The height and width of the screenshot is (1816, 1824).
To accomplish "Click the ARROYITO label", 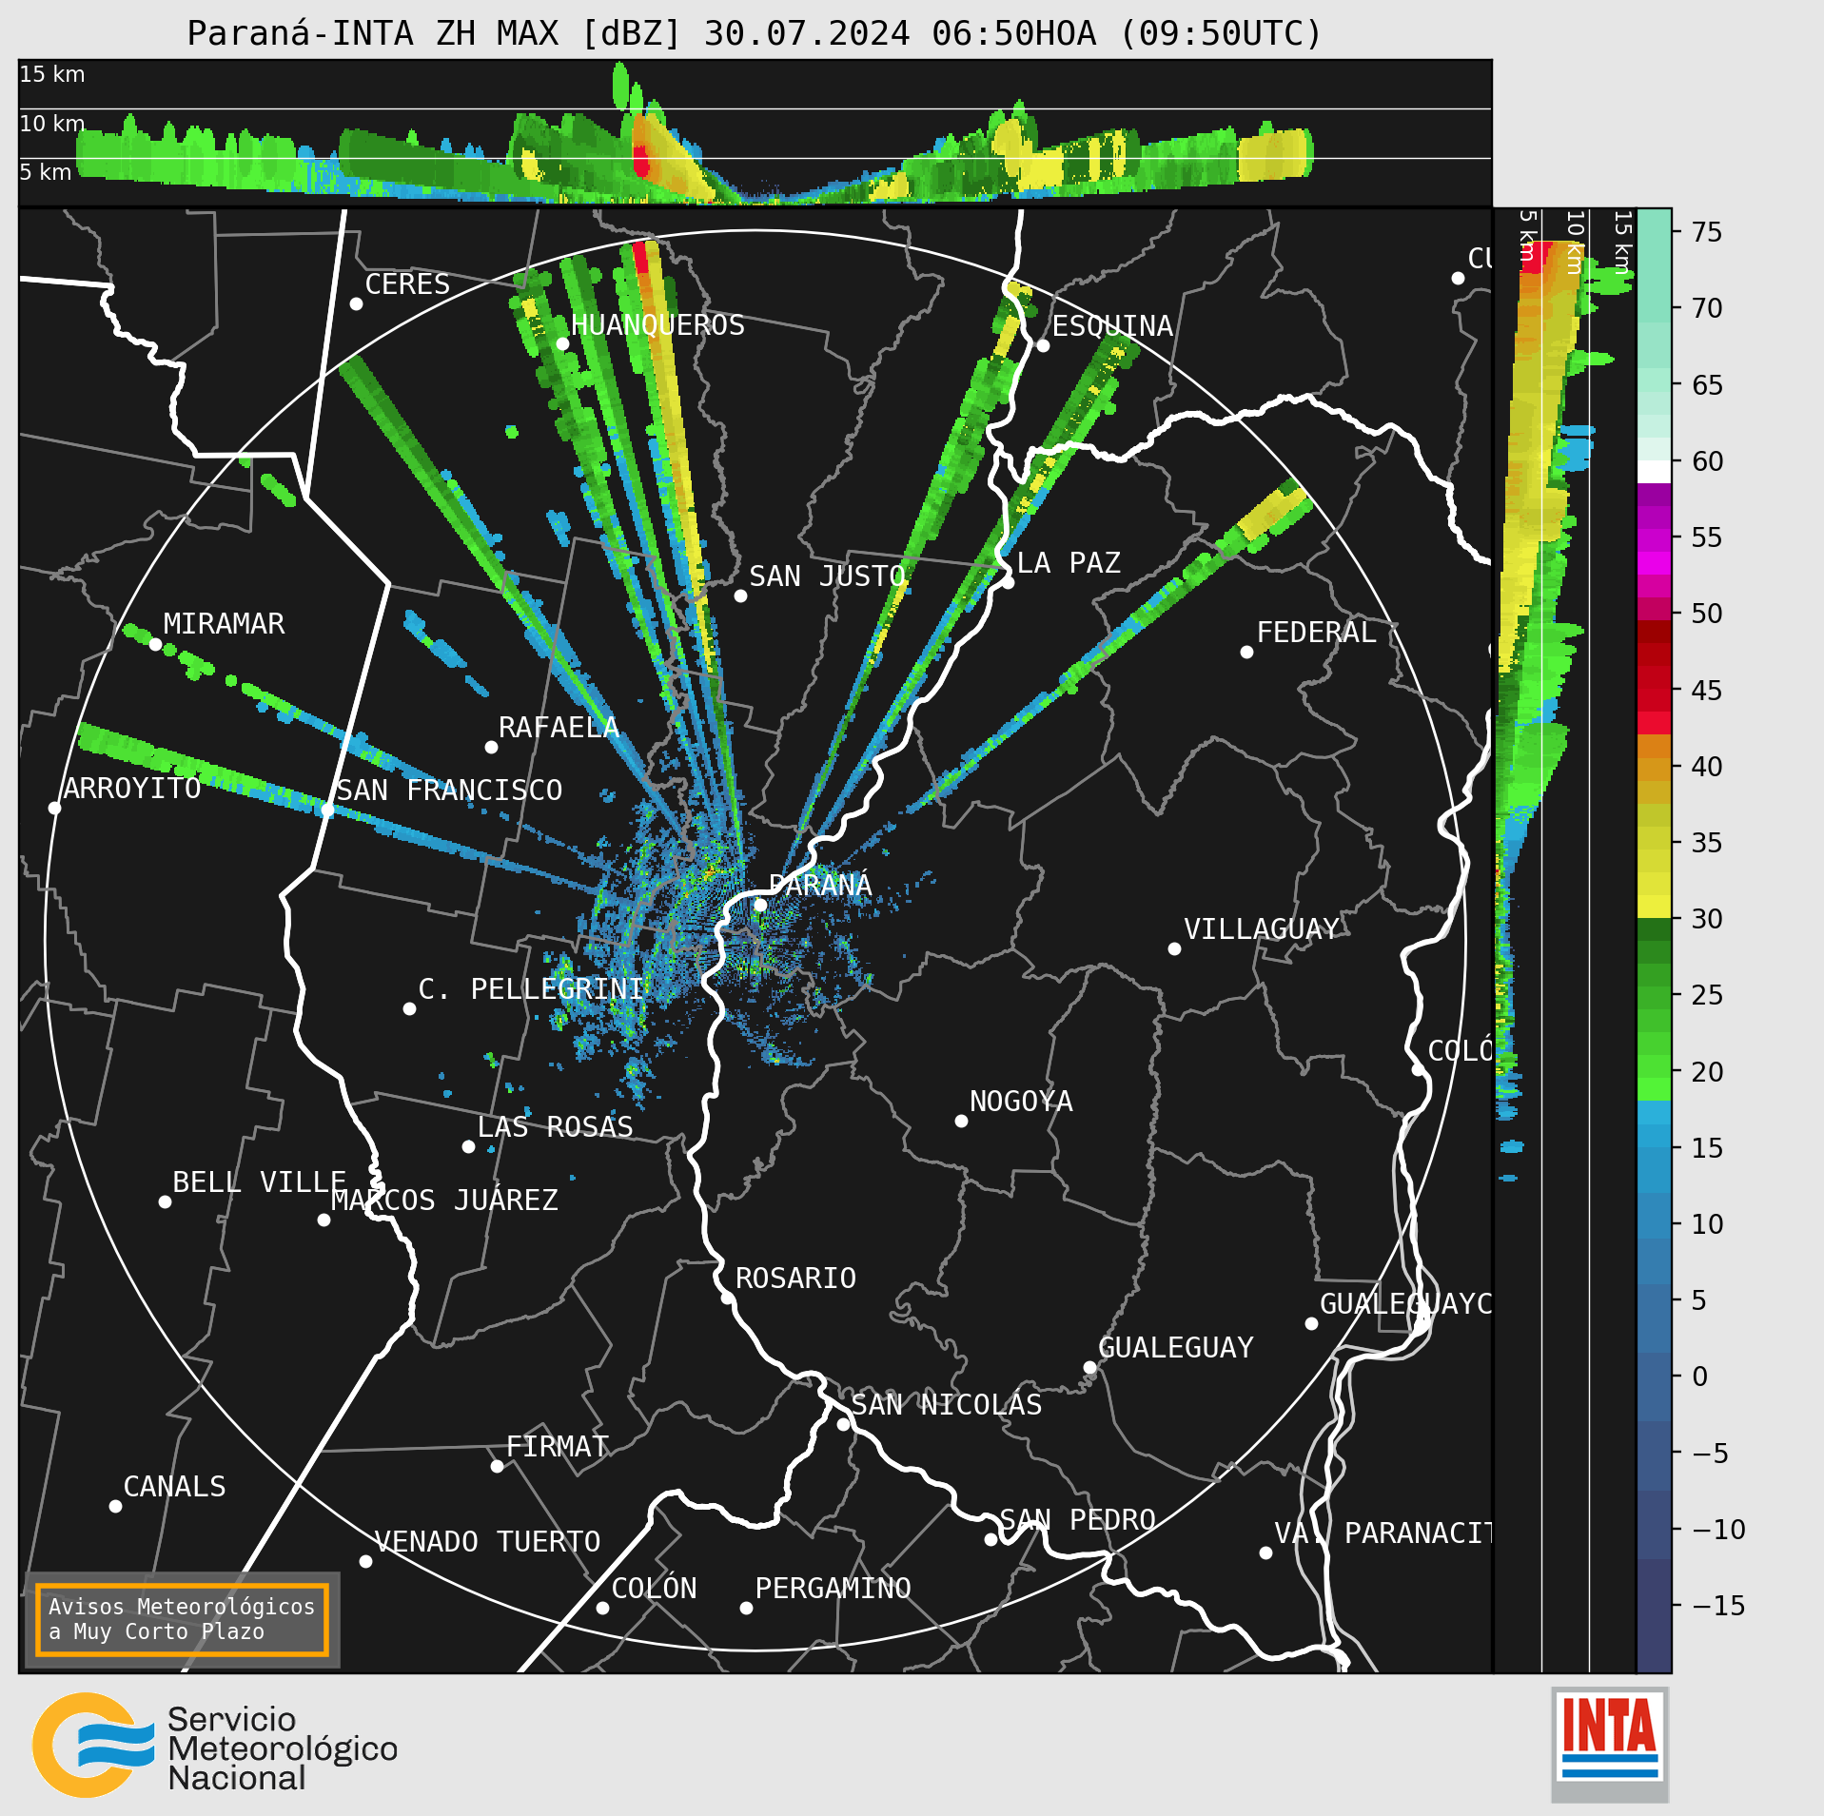I will (x=131, y=789).
